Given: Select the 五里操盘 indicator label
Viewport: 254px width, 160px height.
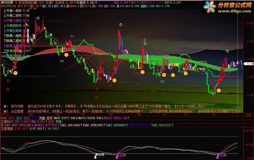Looking at the screenshot, I should (7, 129).
